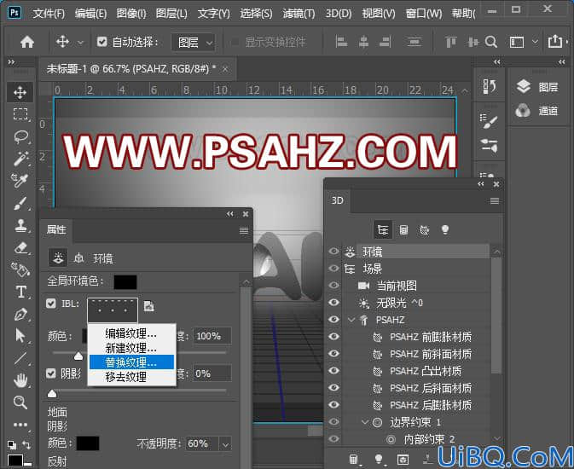
Task: Filter 3D panel by whole scene
Action: [383, 230]
